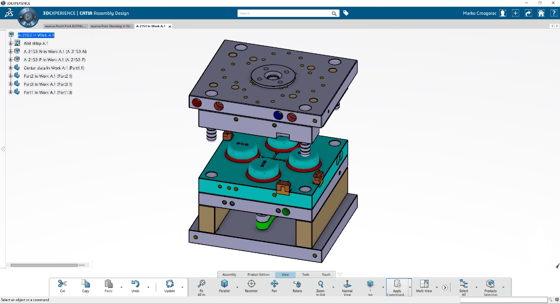560x304 pixels.
Task: Open the Home icon in header
Action: (541, 13)
